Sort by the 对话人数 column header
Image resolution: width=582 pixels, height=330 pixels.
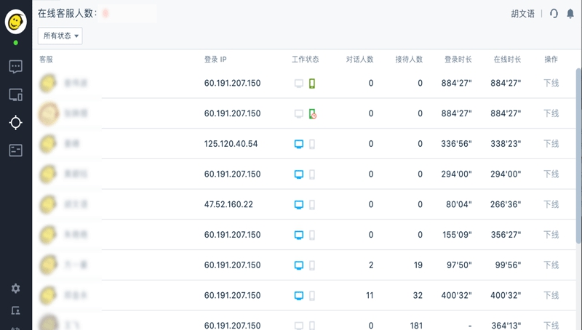click(x=359, y=60)
